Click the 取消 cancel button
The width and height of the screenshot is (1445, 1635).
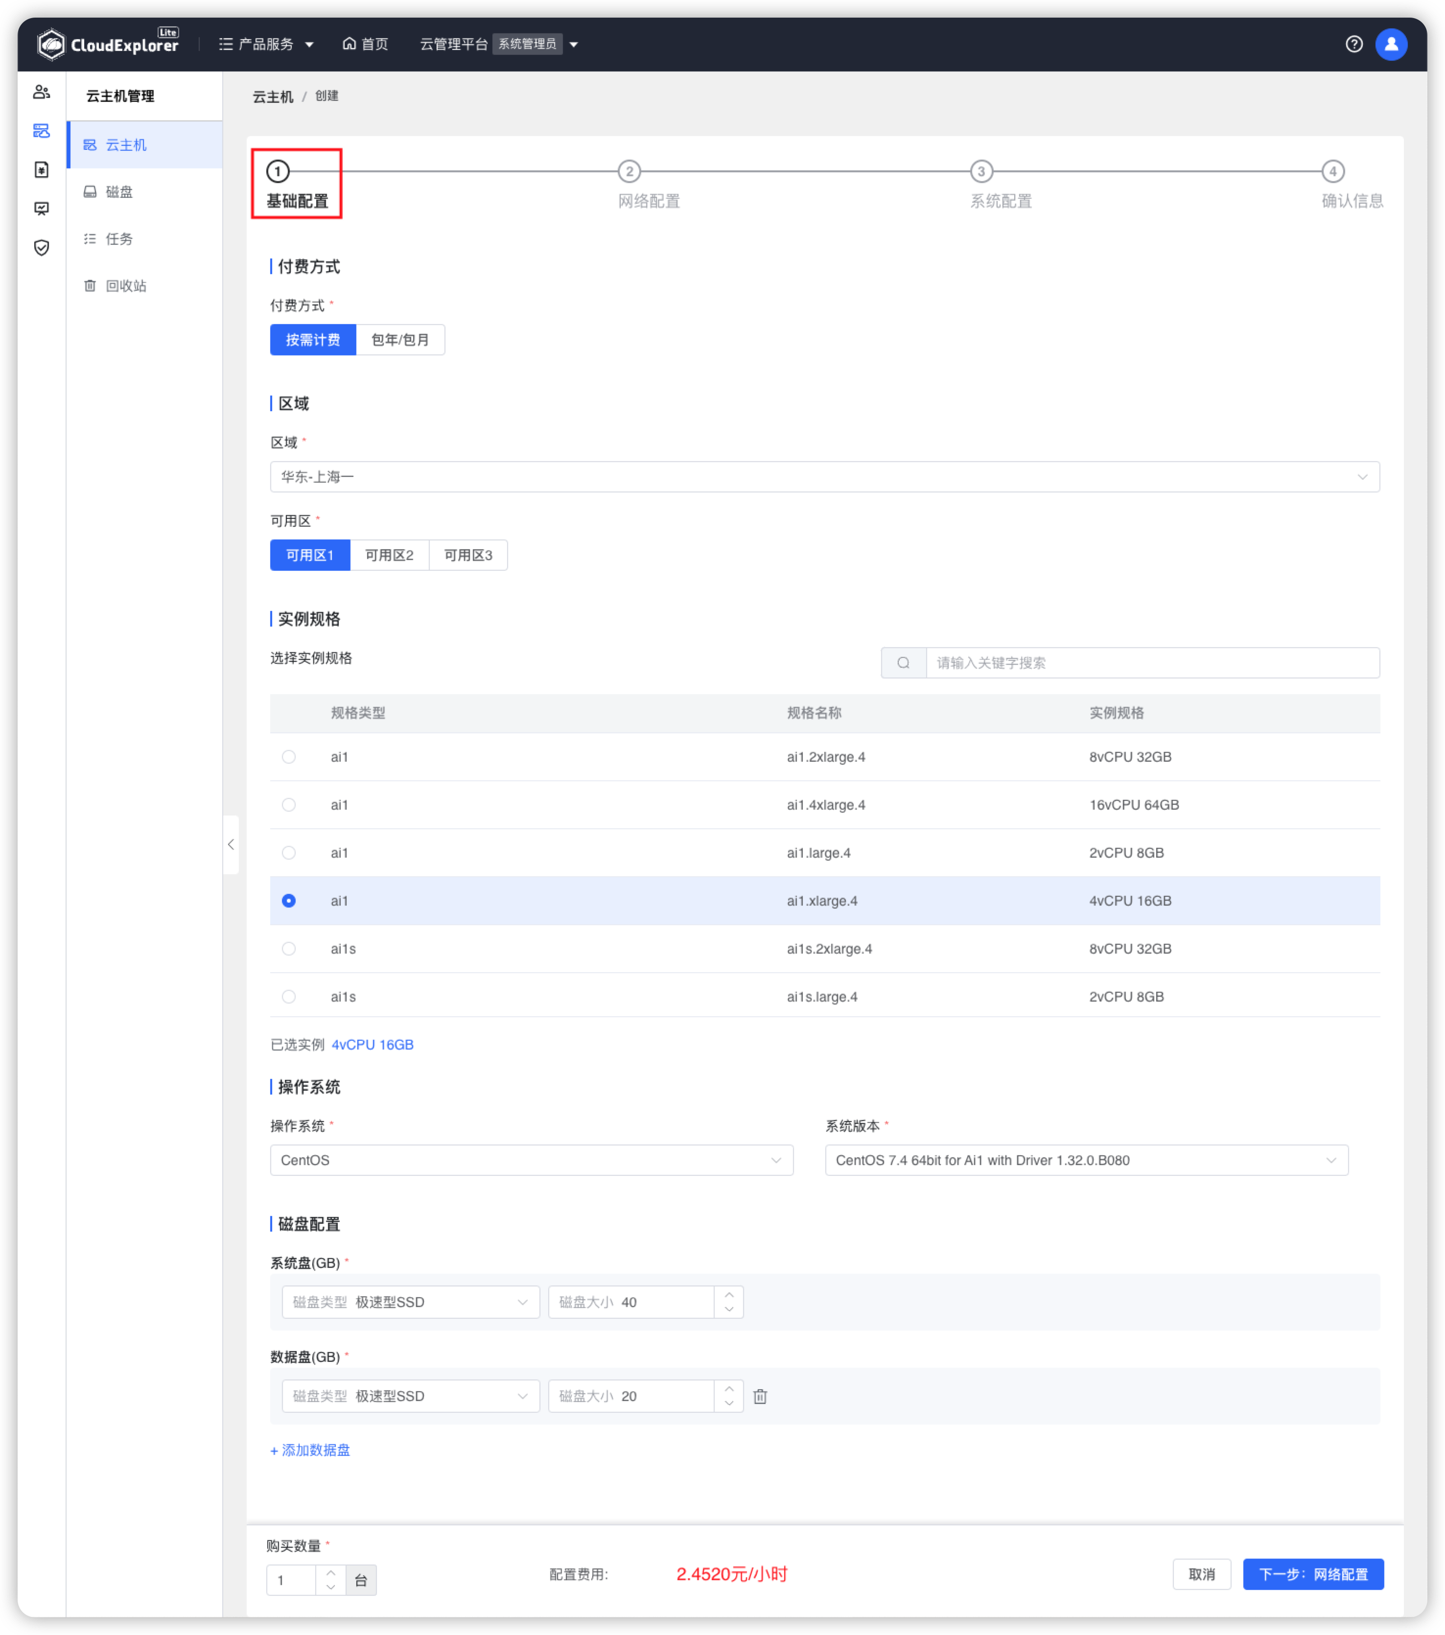tap(1202, 1575)
